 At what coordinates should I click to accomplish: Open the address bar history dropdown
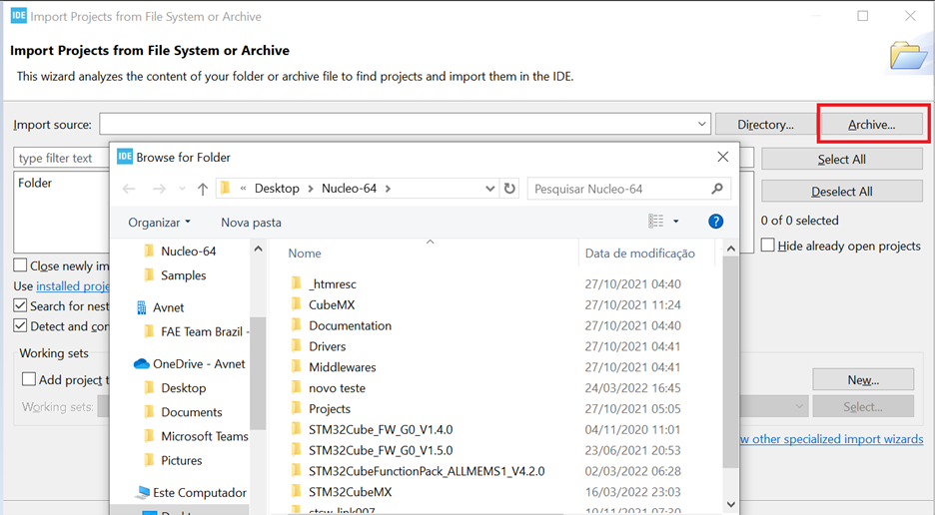coord(489,189)
